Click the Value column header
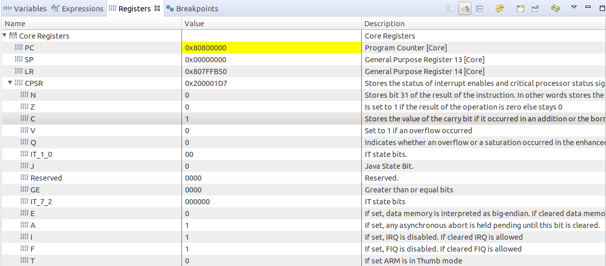Viewport: 606px width, 266px height. click(194, 24)
